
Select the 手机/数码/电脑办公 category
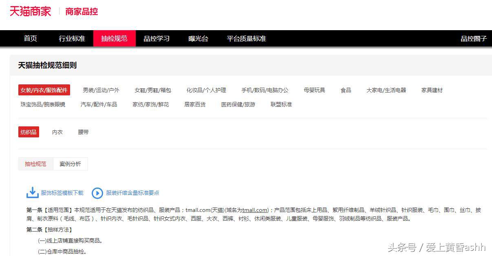pos(265,90)
